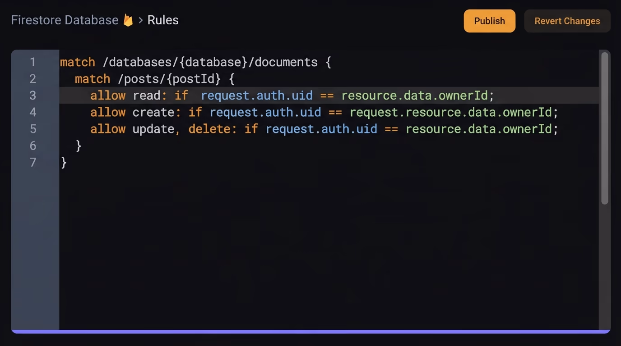Click 'read' in the allow read rule

coord(147,96)
